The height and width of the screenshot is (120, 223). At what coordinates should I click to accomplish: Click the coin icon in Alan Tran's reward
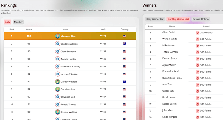click(x=198, y=85)
